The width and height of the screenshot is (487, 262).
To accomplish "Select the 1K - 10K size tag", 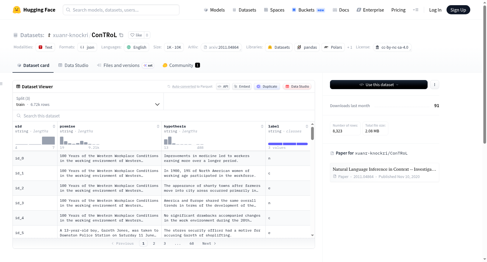I will [174, 47].
